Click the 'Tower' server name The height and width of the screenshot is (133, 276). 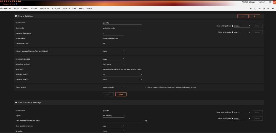click(x=261, y=2)
